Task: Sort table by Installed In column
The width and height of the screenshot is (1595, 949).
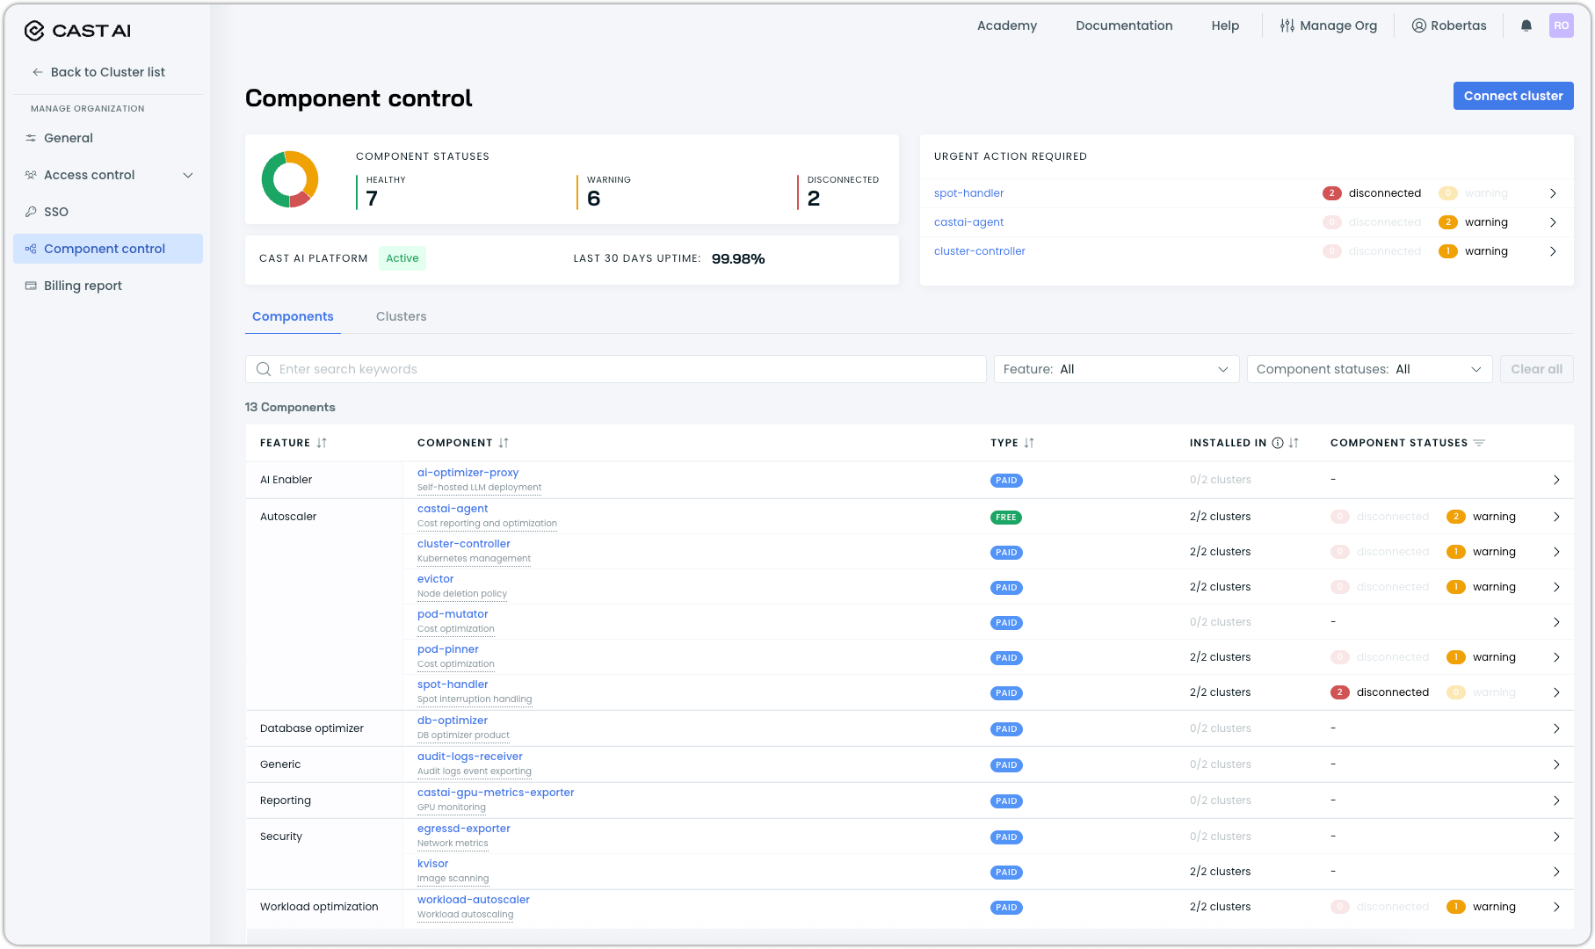Action: [1294, 443]
